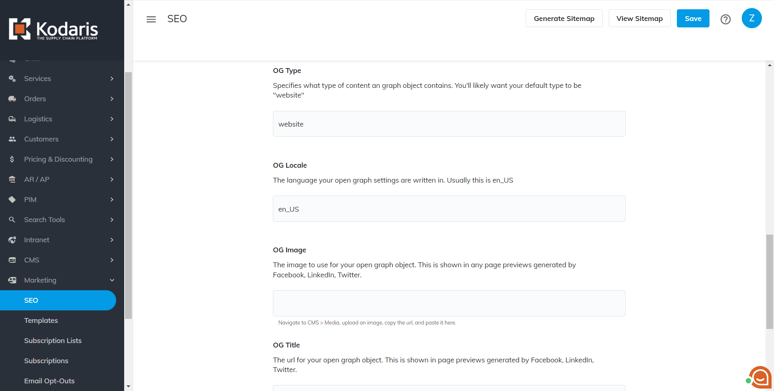Click the PIM tag icon
774x391 pixels.
(12, 200)
